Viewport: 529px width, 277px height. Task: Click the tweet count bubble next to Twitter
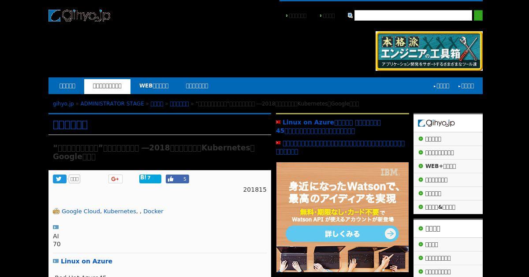tap(75, 179)
